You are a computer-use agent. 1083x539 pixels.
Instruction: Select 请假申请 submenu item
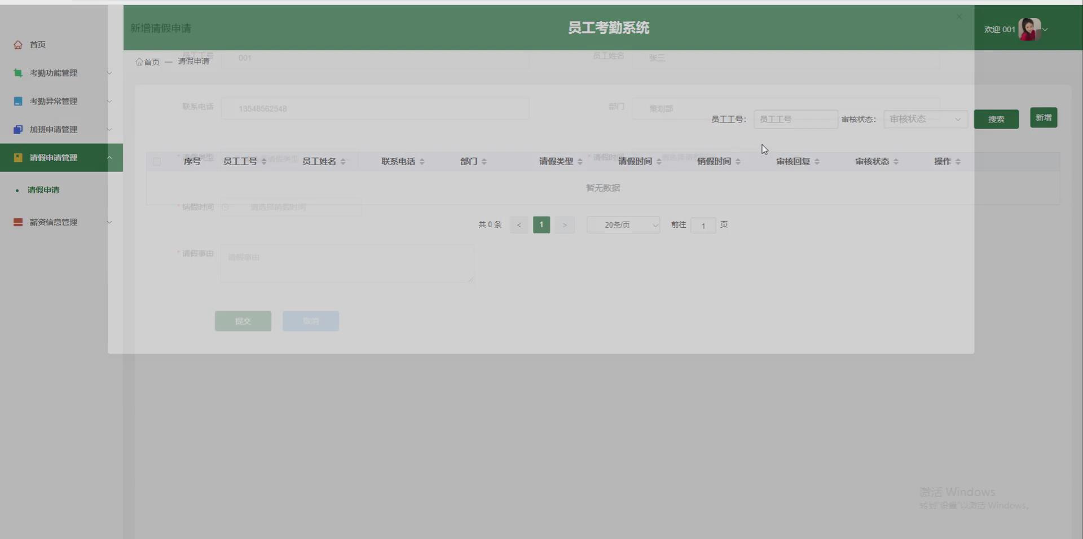(x=43, y=190)
